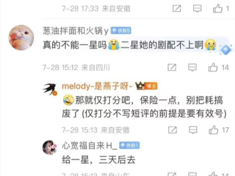
Task: Tap the orange 博主 blogger badge
Action: pos(151,86)
